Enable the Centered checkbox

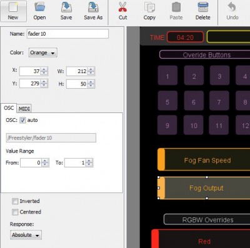coord(15,212)
